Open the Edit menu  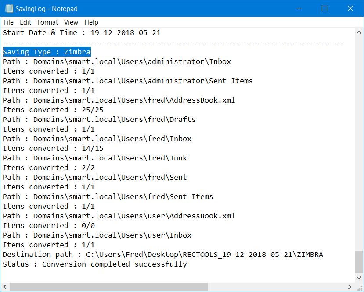25,22
